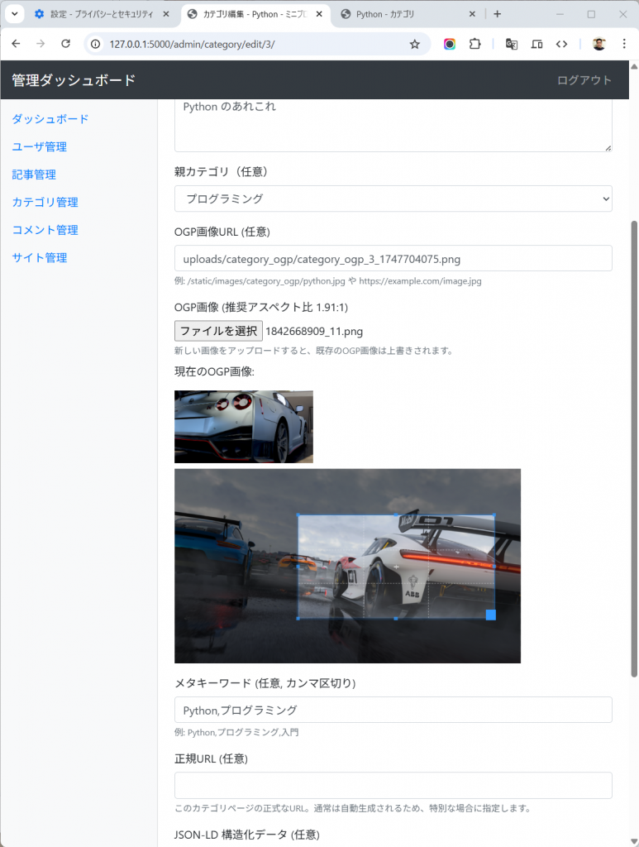The height and width of the screenshot is (847, 639).
Task: Open the tab search chevron button
Action: (x=15, y=14)
